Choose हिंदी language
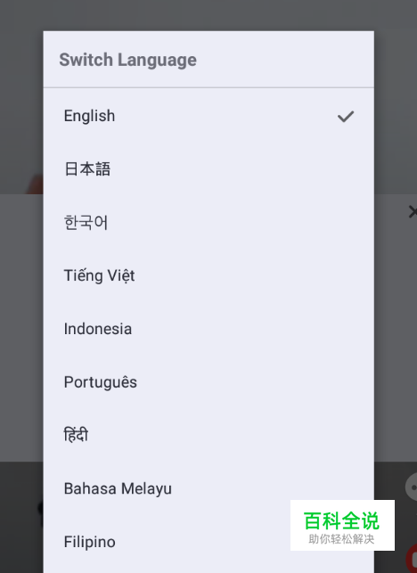Screen dimensions: 417x573 point(208,435)
